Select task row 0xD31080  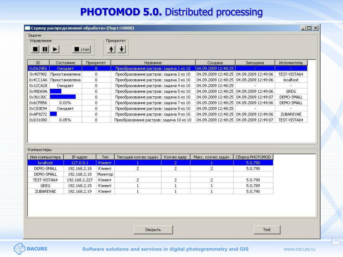click(x=167, y=120)
